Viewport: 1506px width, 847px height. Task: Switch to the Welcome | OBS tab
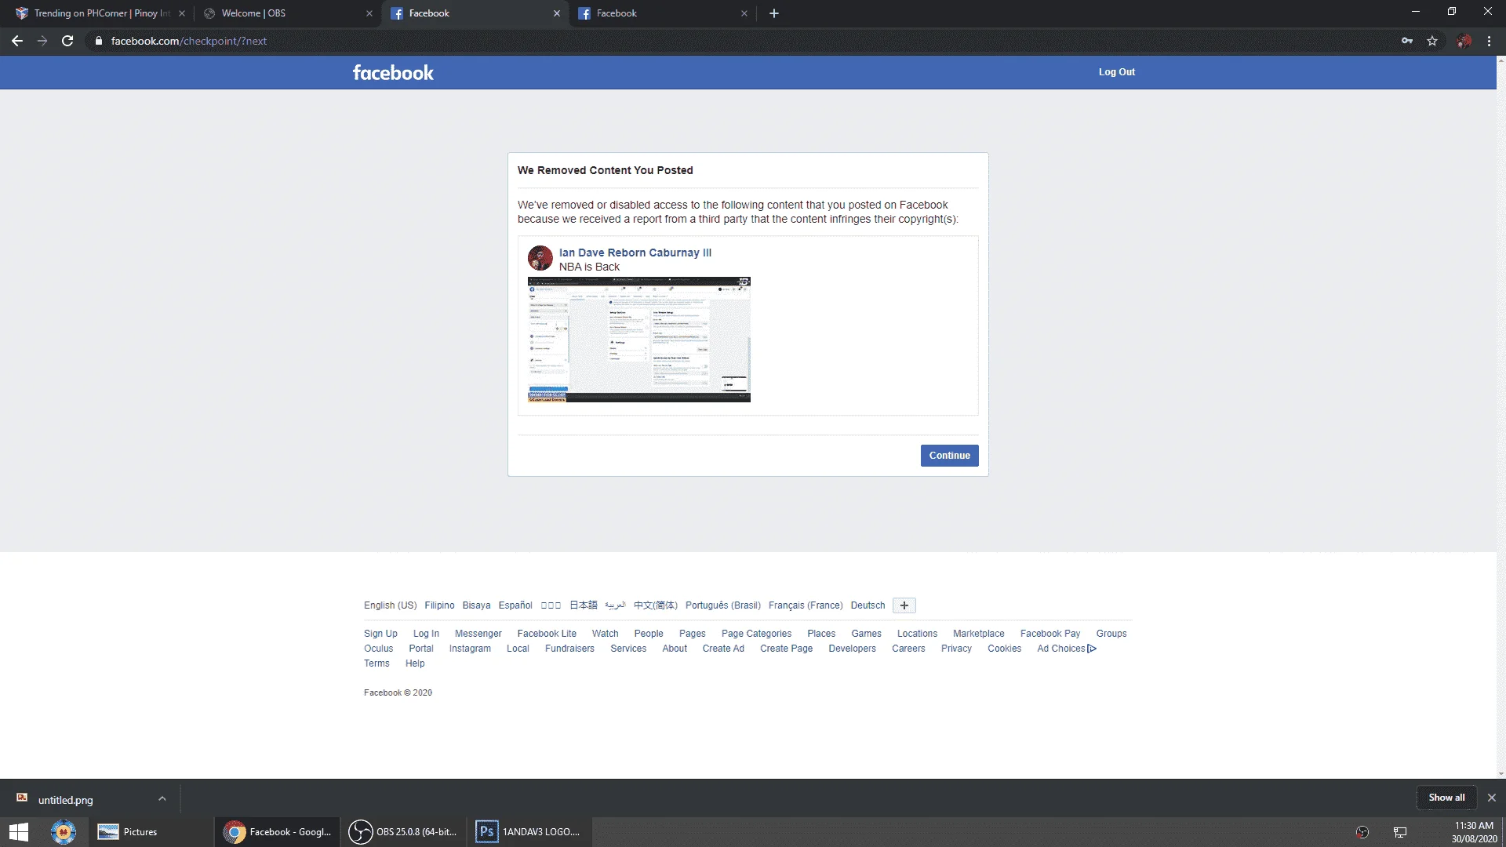[x=287, y=13]
